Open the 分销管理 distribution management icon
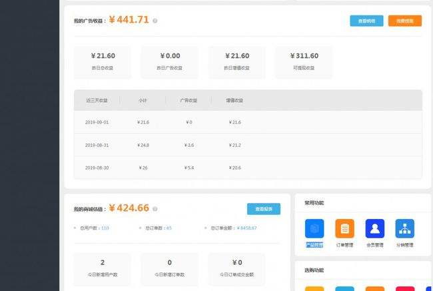433x291 pixels. click(404, 229)
